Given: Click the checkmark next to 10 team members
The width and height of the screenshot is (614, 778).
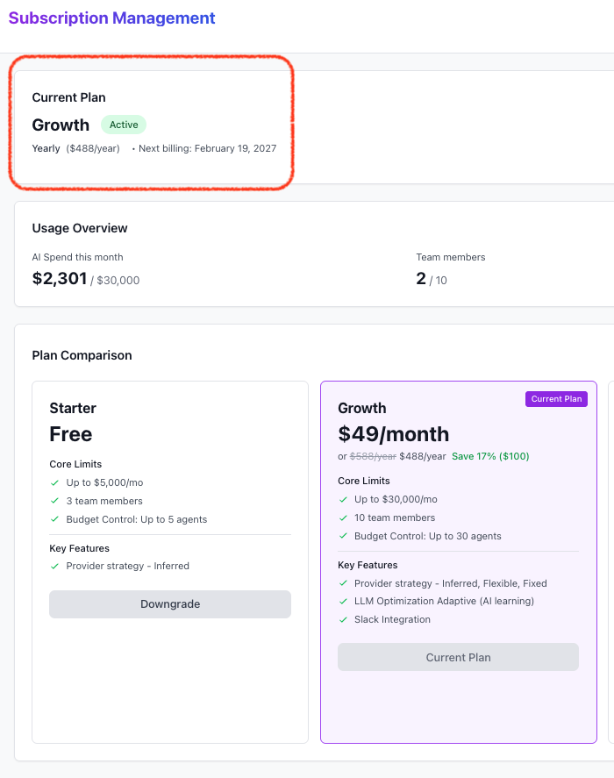Looking at the screenshot, I should (343, 517).
